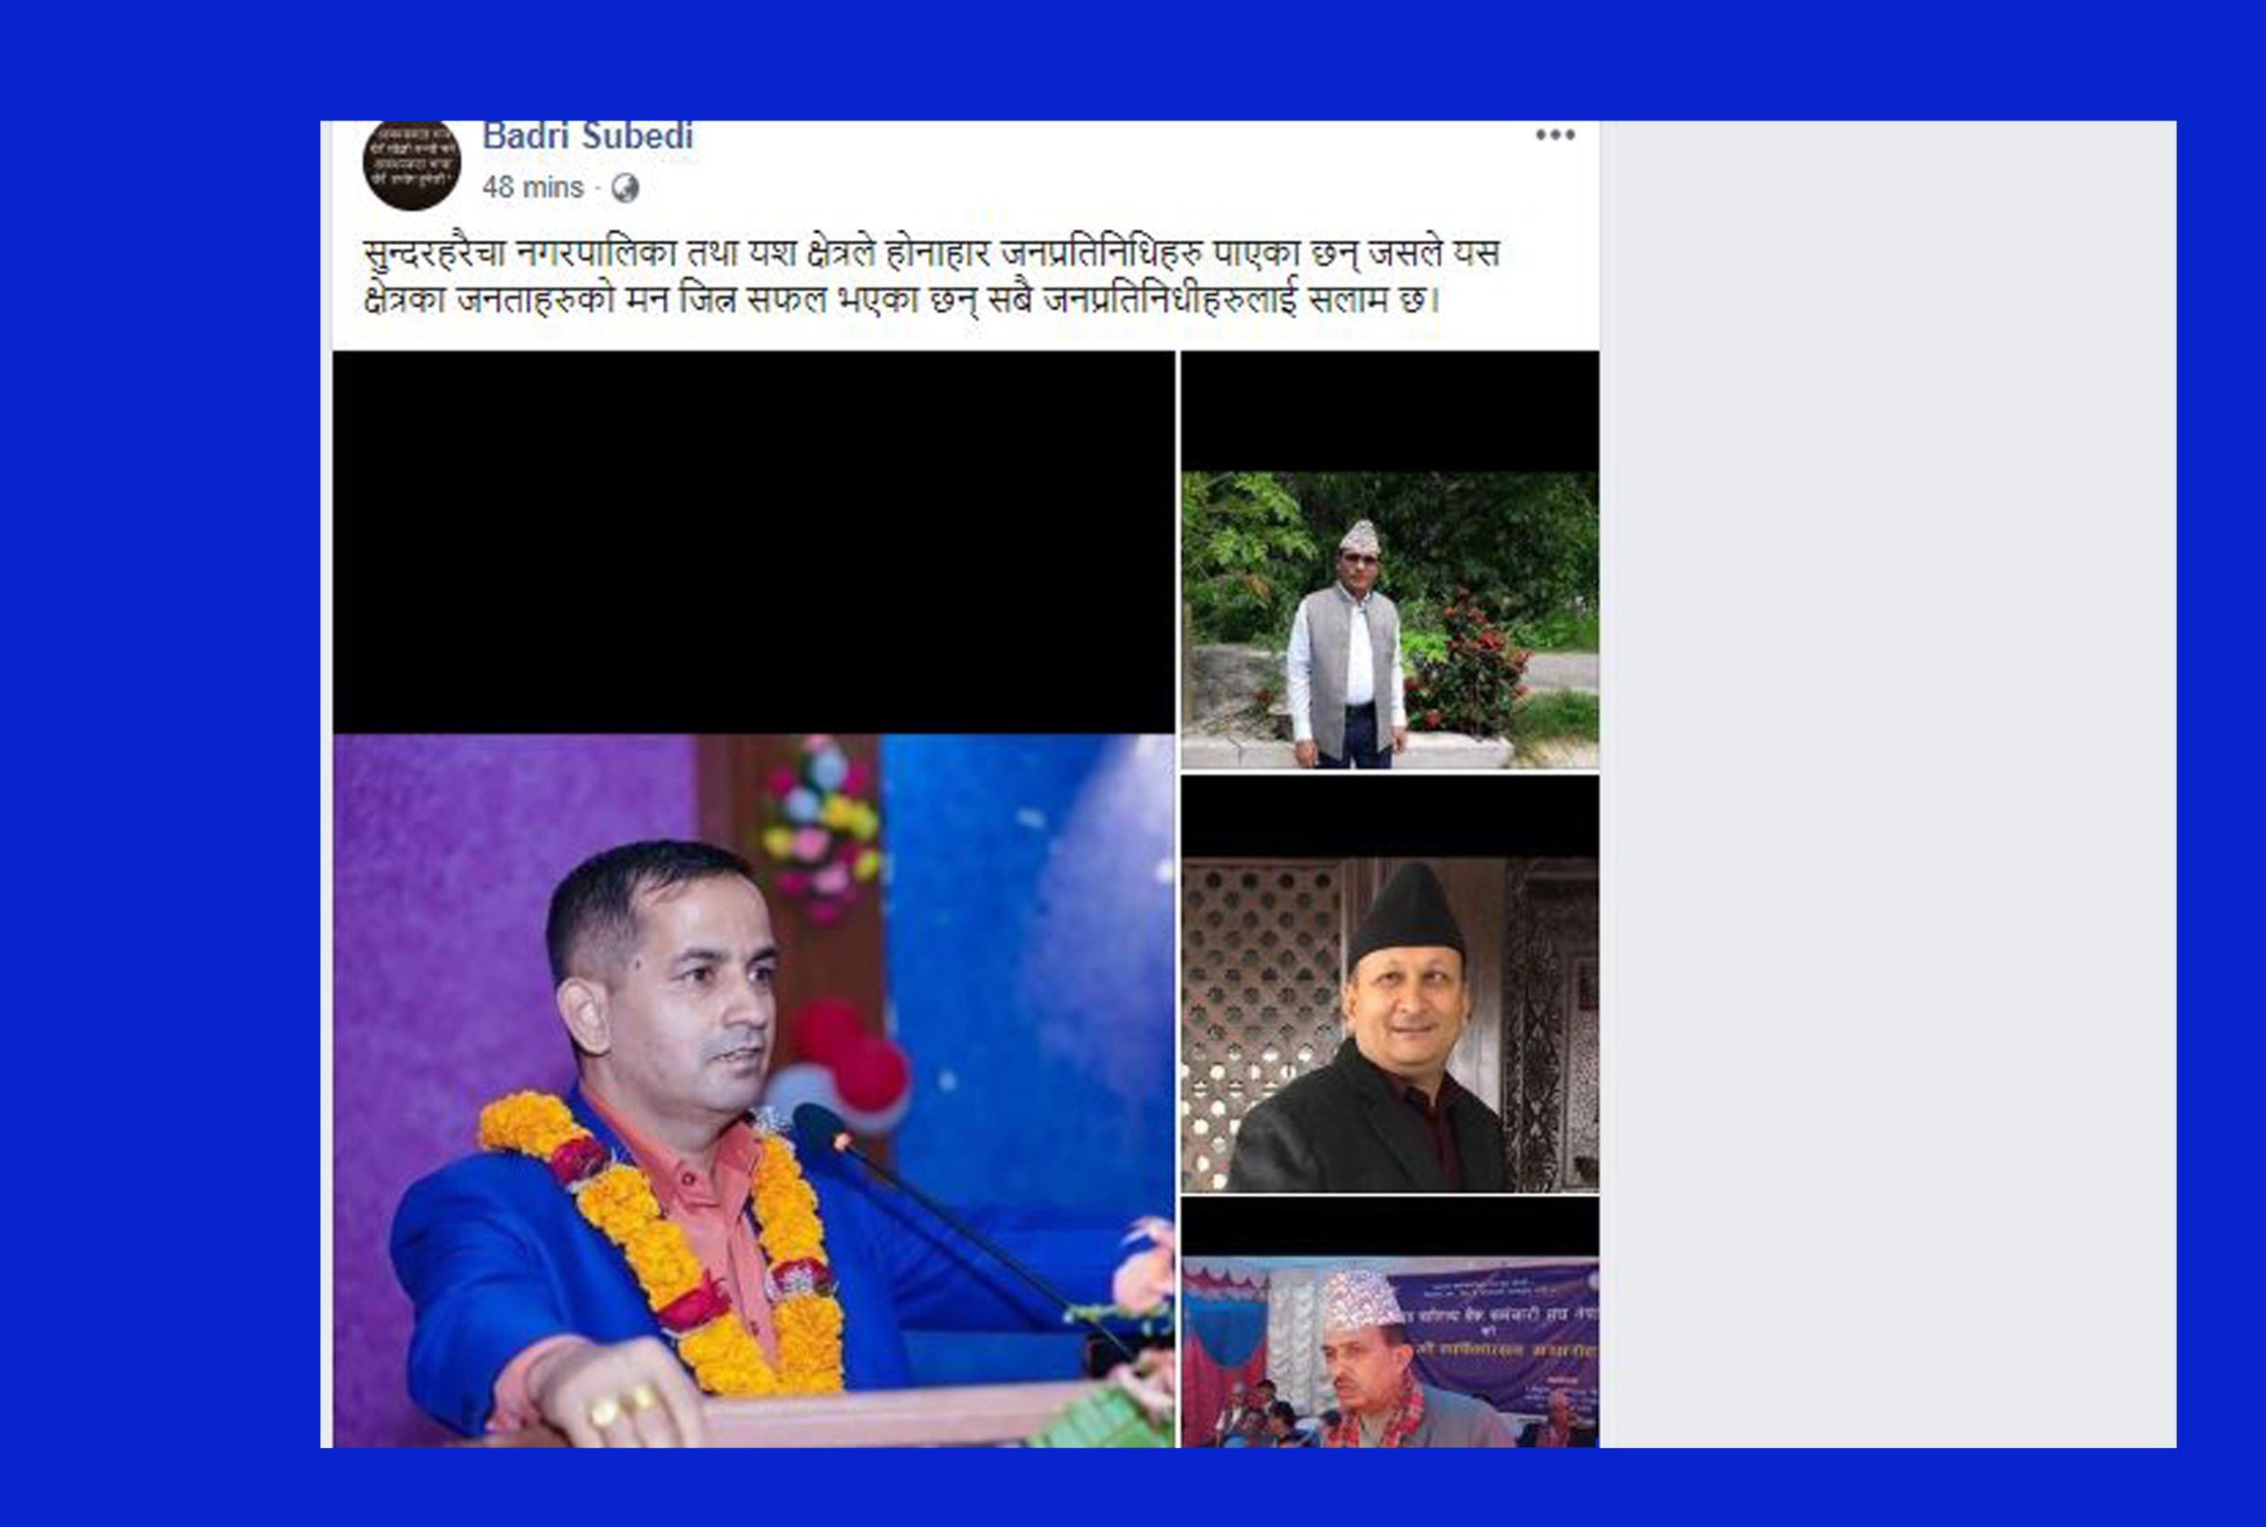Open photo of smiling man in black cap
The width and height of the screenshot is (2266, 1527).
click(x=1390, y=1024)
